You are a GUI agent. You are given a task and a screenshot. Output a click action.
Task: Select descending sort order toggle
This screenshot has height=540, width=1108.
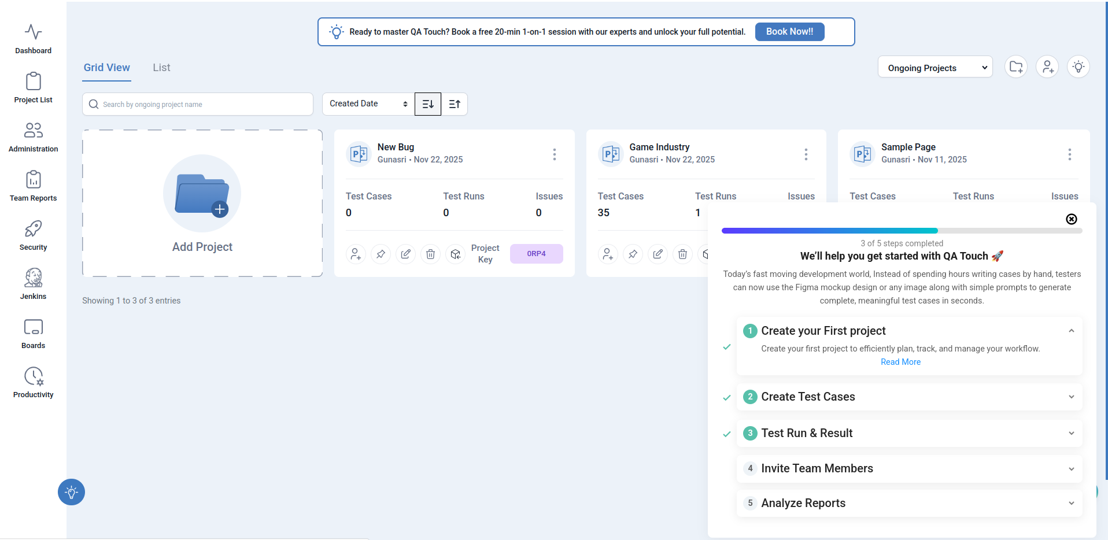pos(428,104)
